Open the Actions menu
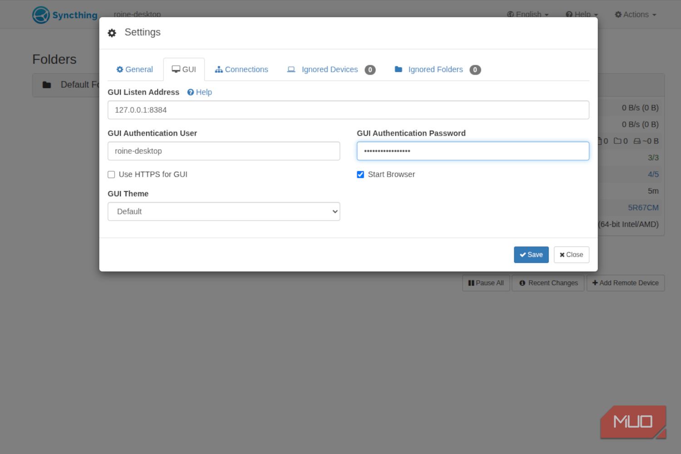The width and height of the screenshot is (681, 454). (636, 15)
